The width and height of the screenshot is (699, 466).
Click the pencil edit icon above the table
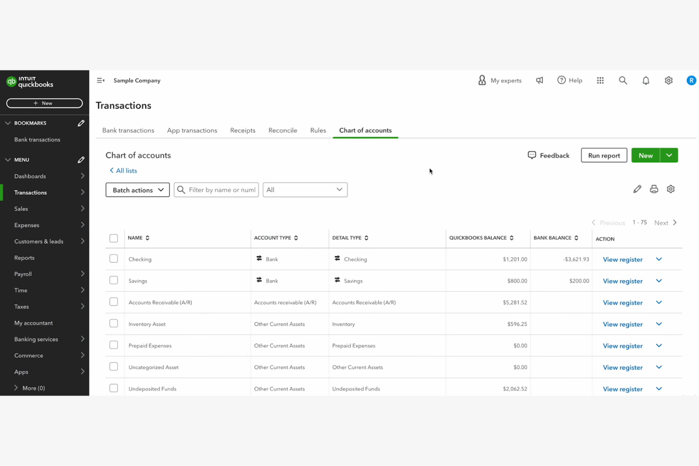point(637,189)
